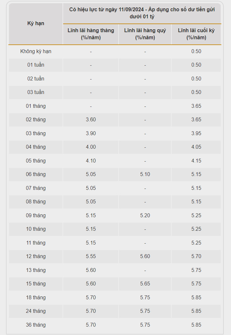
Task: Select the 3.95 end-term rate for 03 tháng
Action: click(x=196, y=133)
